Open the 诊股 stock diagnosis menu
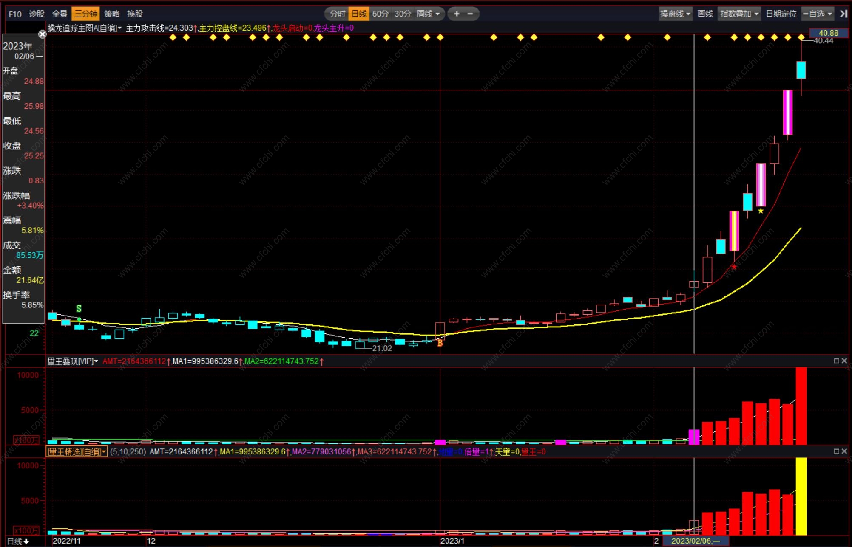Screen dimensions: 852x547 click(37, 14)
